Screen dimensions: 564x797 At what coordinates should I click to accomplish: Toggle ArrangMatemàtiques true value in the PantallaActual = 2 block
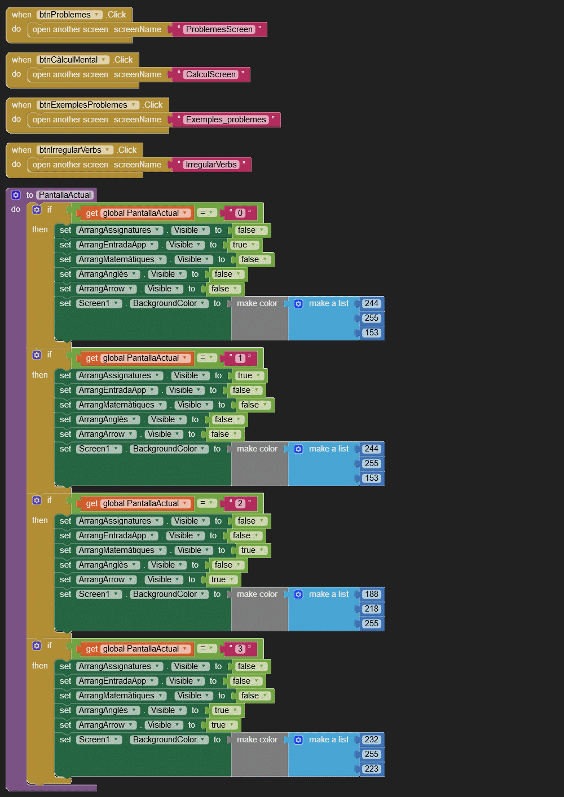253,550
